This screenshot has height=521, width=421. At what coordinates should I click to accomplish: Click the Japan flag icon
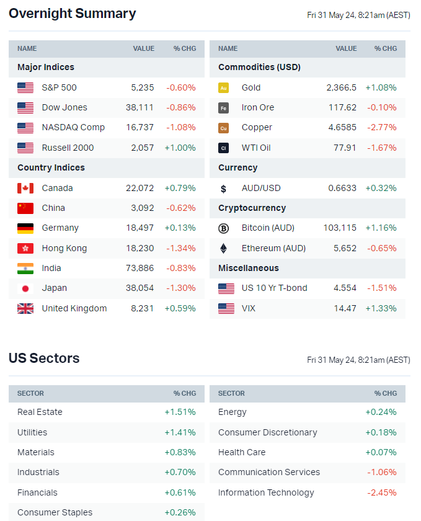(x=25, y=288)
